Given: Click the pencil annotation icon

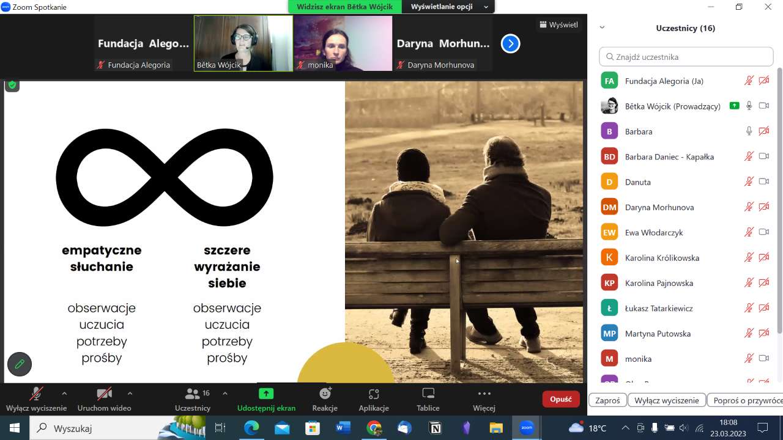Looking at the screenshot, I should [x=20, y=364].
